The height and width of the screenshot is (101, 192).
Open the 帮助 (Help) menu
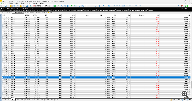pyautogui.click(x=42, y=3)
